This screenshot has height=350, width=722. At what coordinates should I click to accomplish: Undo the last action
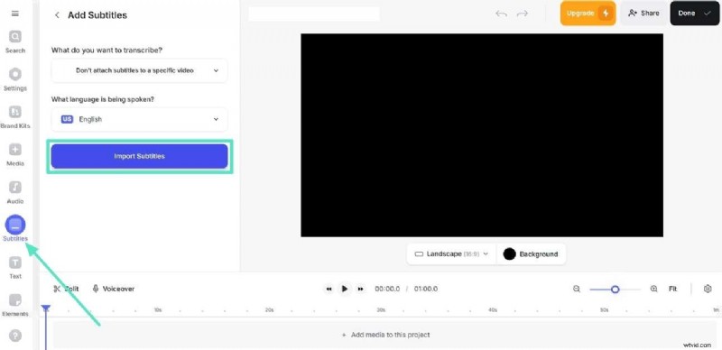click(501, 14)
